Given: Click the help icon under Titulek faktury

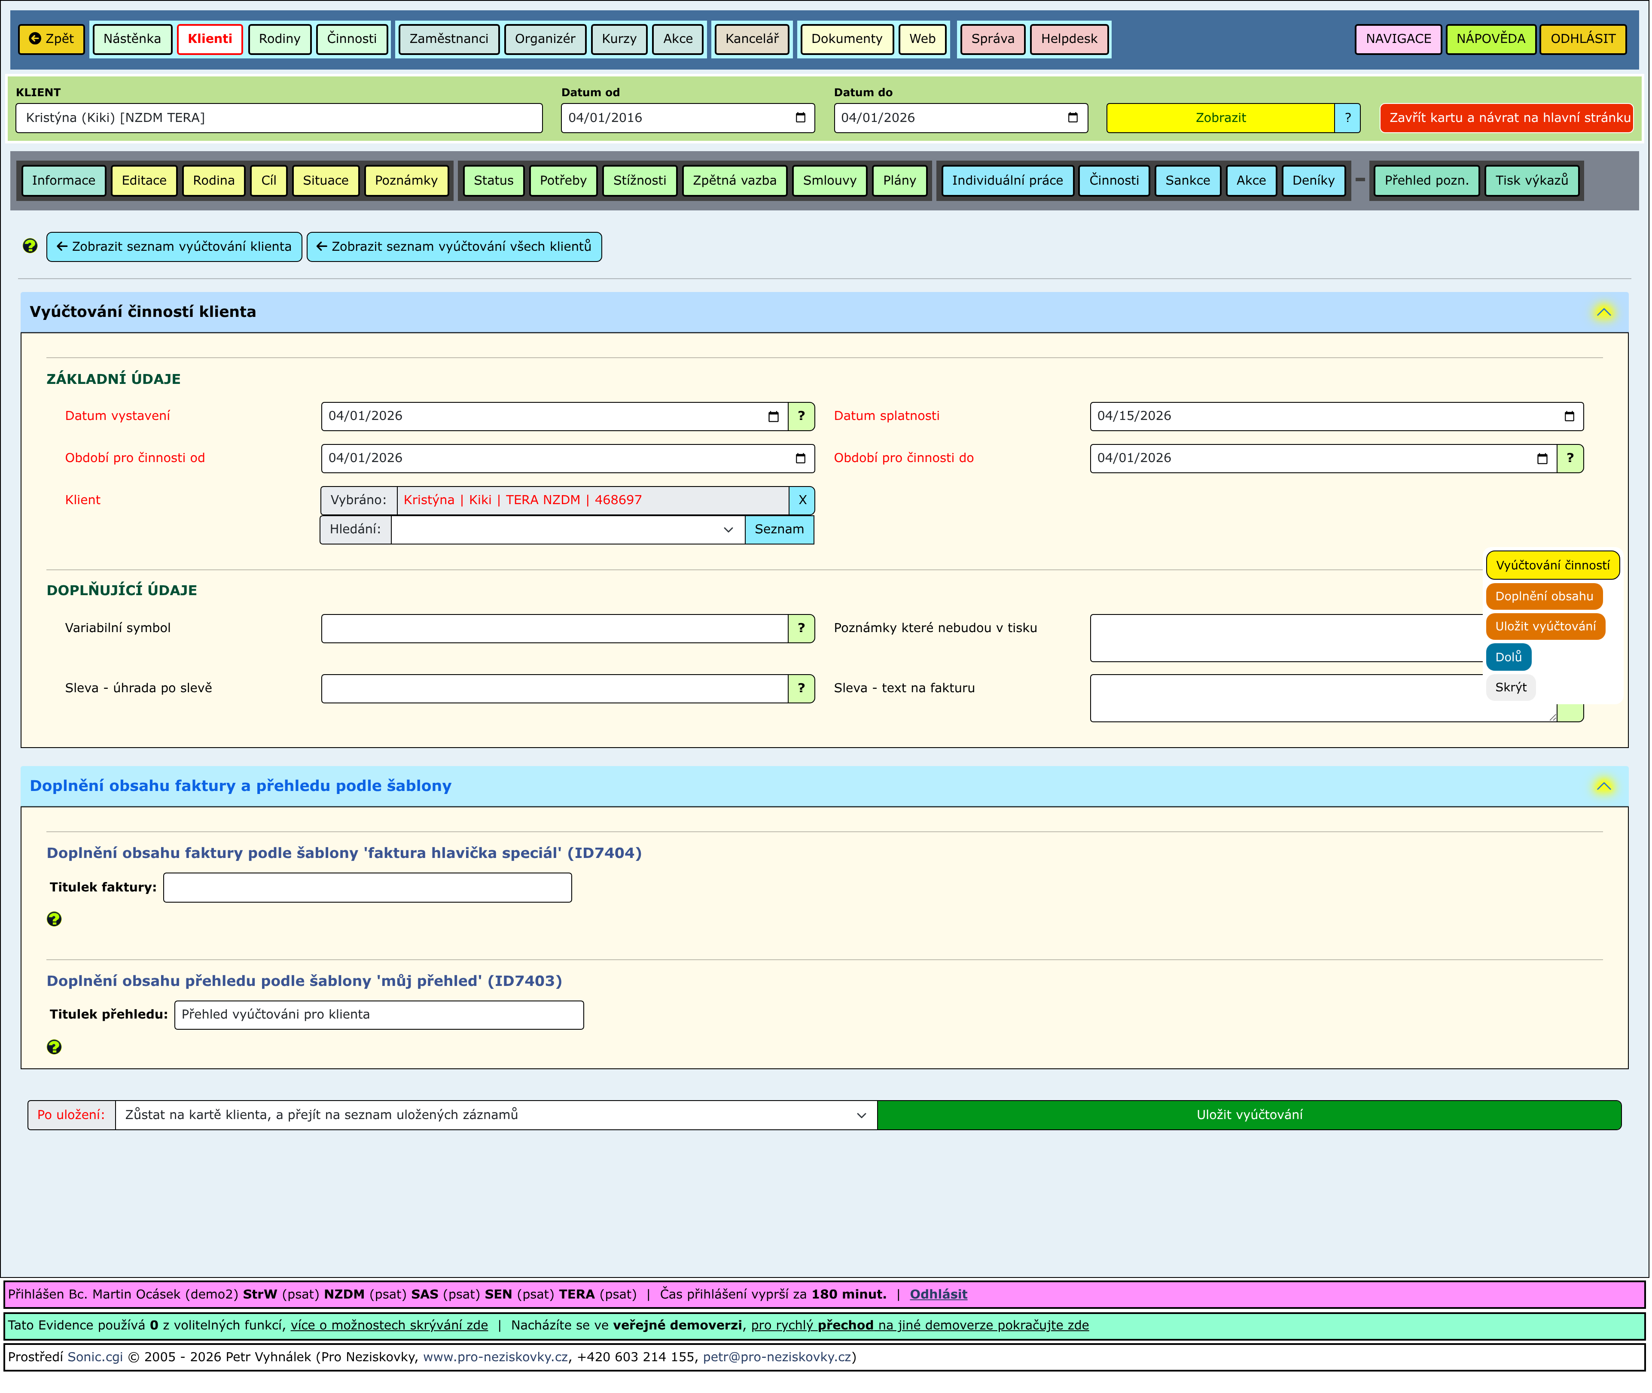Looking at the screenshot, I should click(x=54, y=919).
